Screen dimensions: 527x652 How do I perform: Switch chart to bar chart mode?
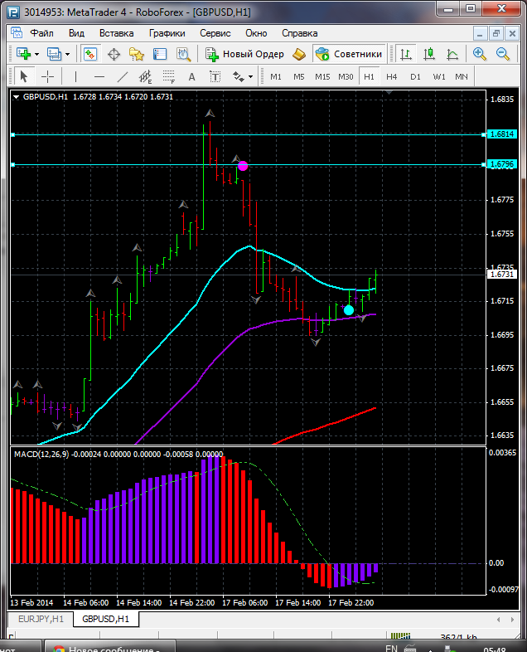tap(406, 54)
